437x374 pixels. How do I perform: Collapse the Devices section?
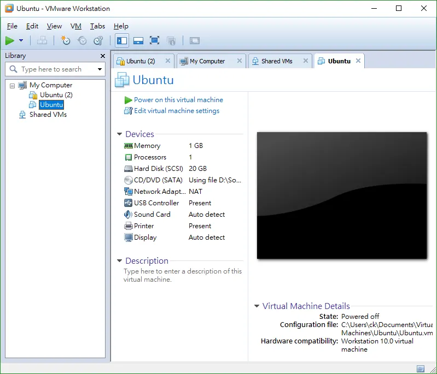tap(120, 134)
